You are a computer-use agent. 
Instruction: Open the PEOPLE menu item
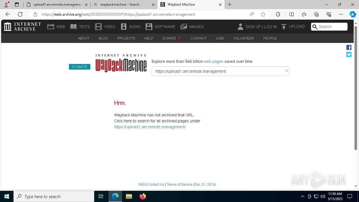[x=270, y=38]
